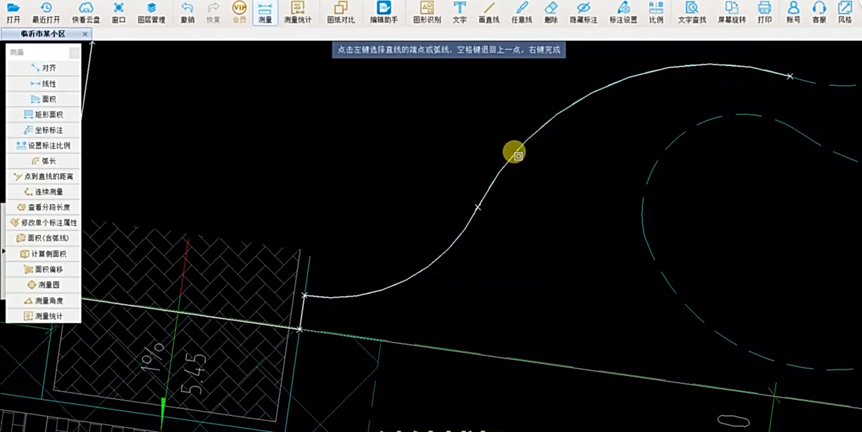The width and height of the screenshot is (862, 432).
Task: Redo the action with 恢复
Action: 213,13
